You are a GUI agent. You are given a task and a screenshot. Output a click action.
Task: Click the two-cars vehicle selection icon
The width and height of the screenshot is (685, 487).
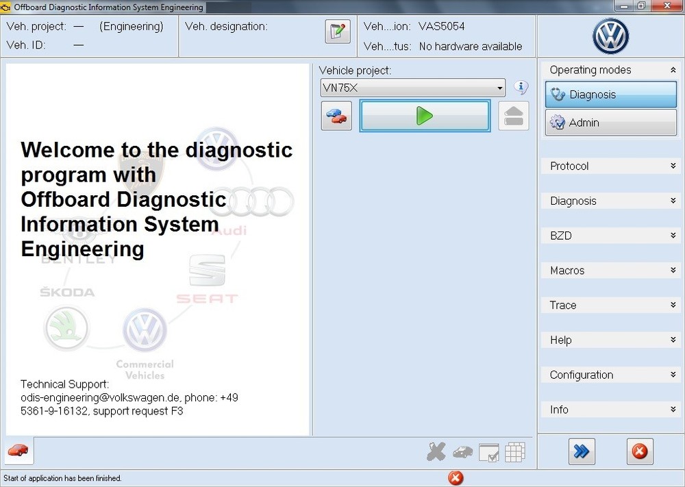336,115
